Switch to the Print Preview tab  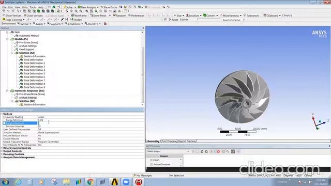coord(169,141)
